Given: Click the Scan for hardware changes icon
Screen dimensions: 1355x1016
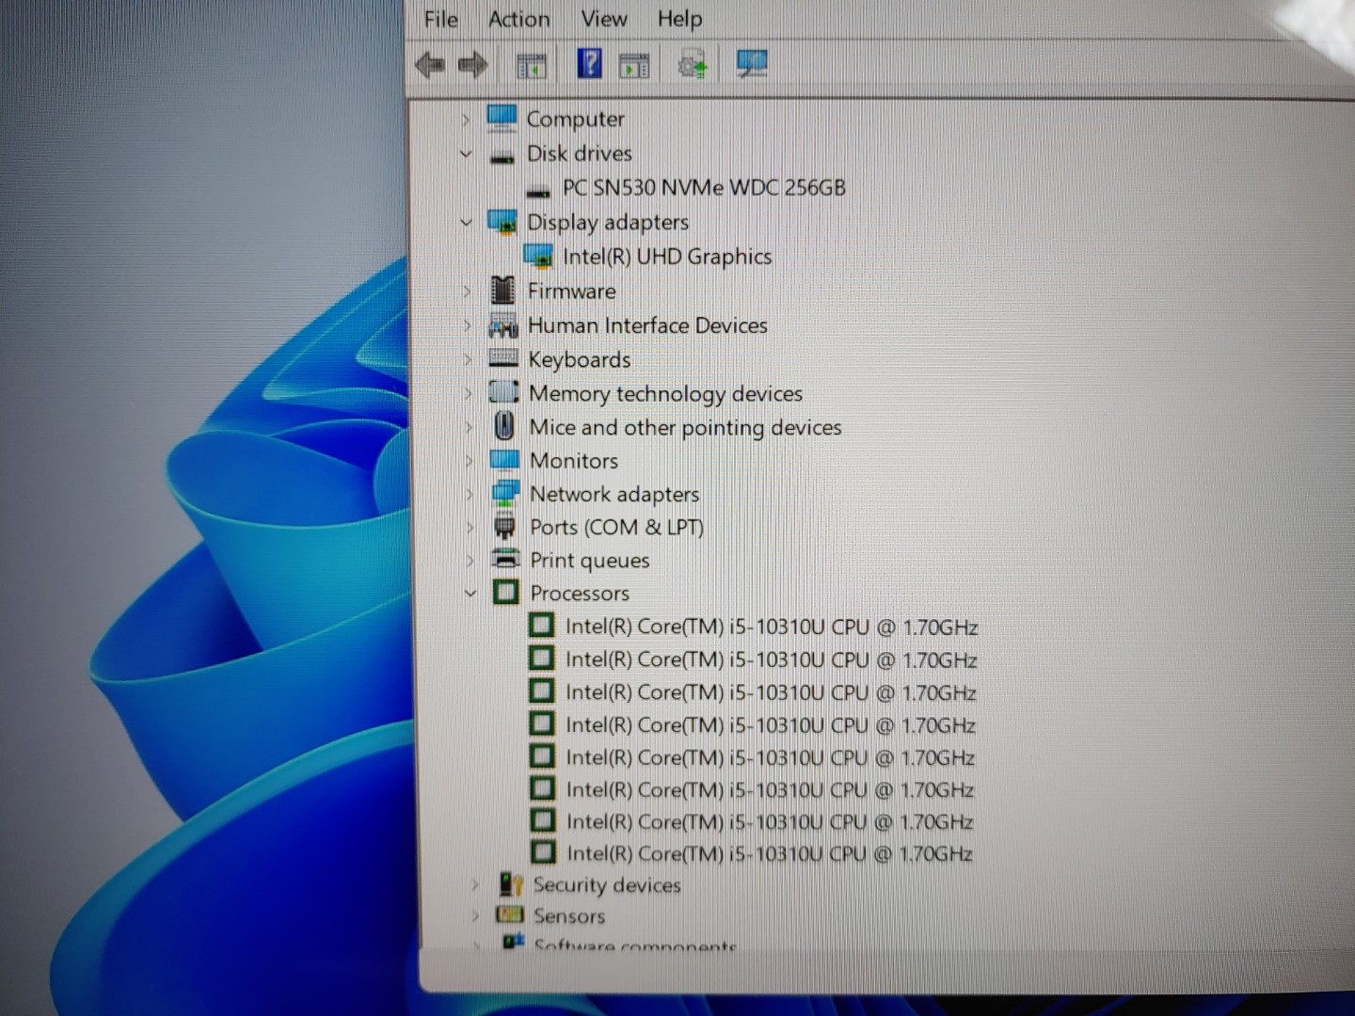Looking at the screenshot, I should pyautogui.click(x=751, y=63).
